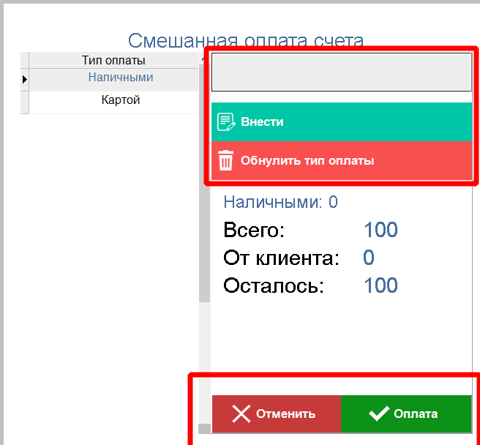Focus the payment amount input field
This screenshot has height=445, width=480.
342,72
